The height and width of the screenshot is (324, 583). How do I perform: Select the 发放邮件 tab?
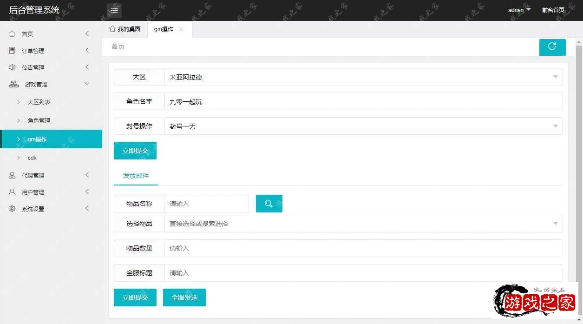[136, 176]
